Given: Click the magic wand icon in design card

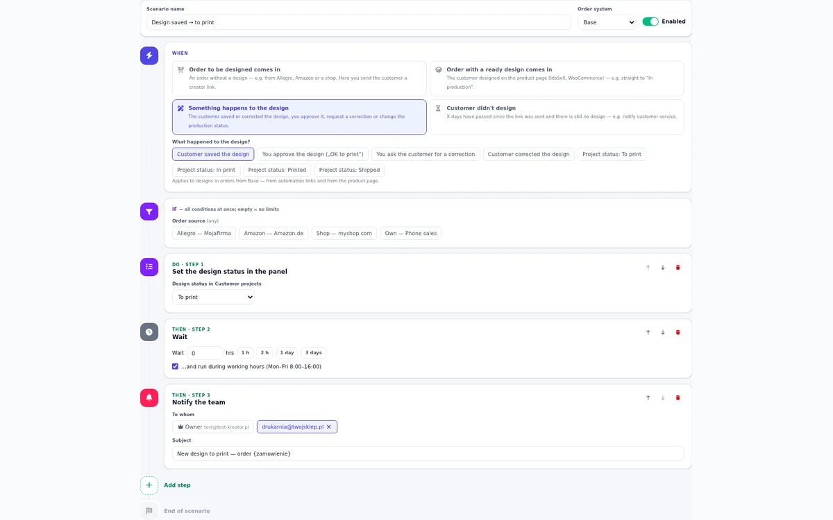Looking at the screenshot, I should tap(180, 109).
